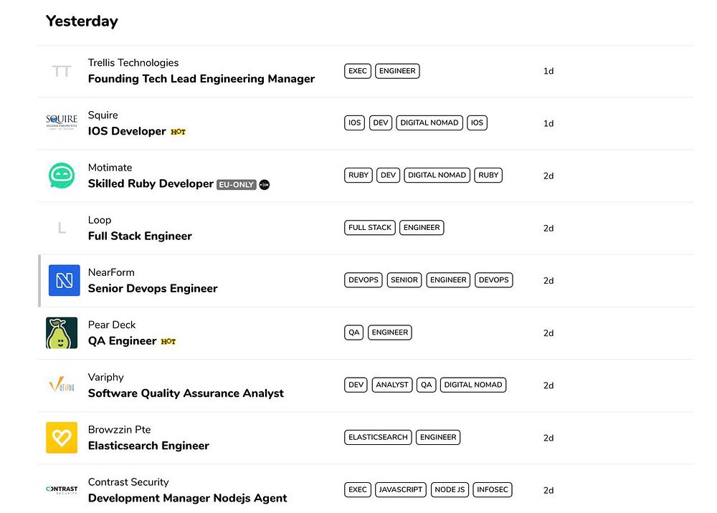717x513 pixels.
Task: Click the EU-ONLY badge on Motimate
Action: [x=236, y=184]
